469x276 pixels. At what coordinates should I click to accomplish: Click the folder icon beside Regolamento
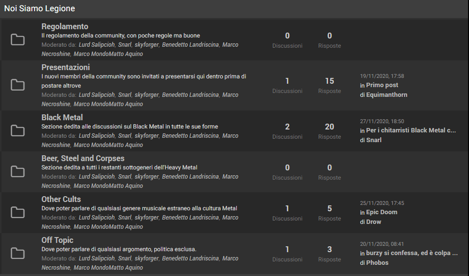18,40
